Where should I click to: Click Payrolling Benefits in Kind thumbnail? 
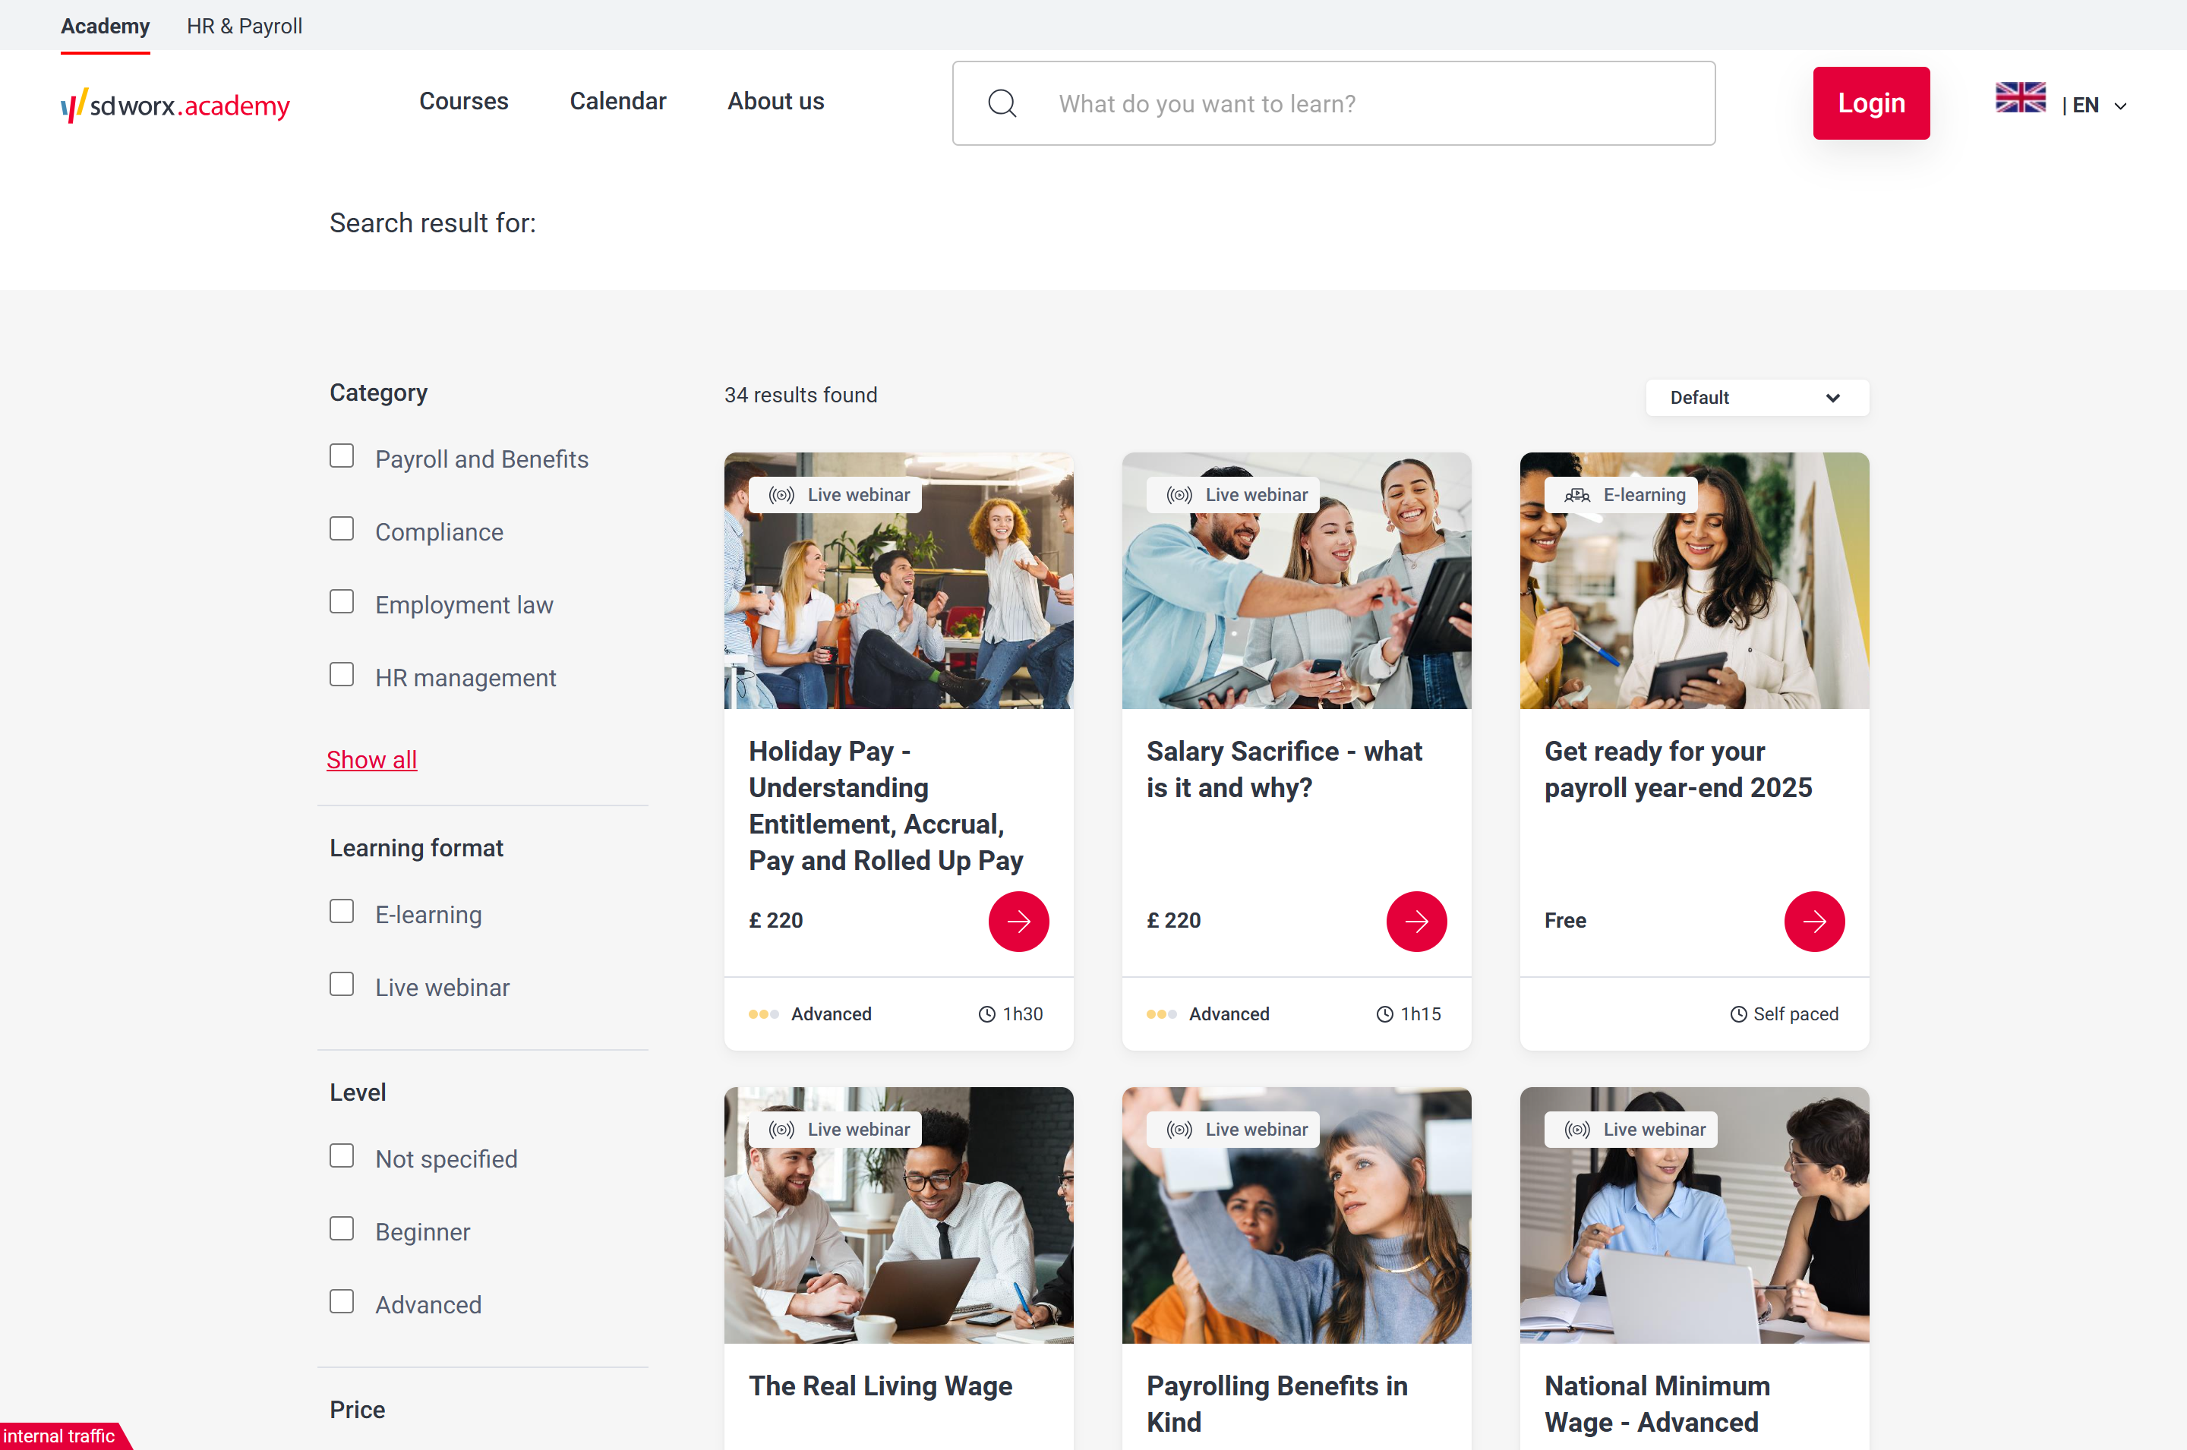click(1295, 1215)
